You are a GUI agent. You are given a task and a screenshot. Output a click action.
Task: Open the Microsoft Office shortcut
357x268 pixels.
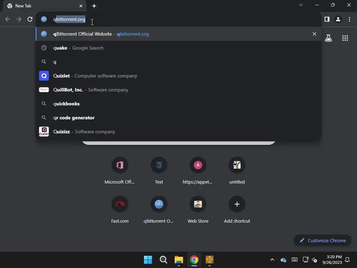[120, 170]
